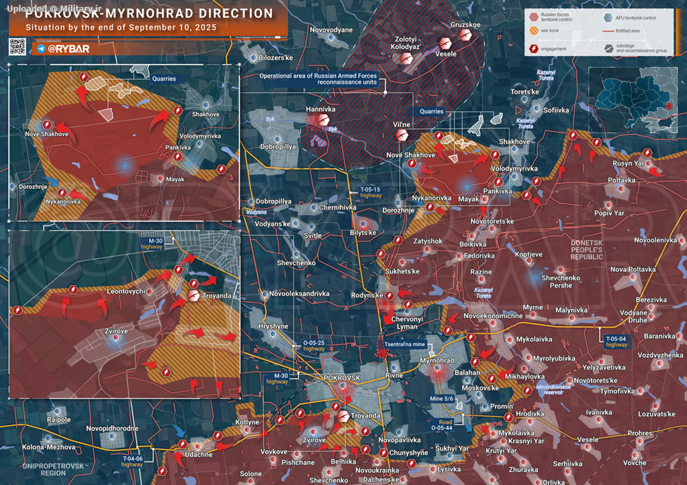Click the 'Kotlyne' label
687x485 pixels.
point(247,422)
